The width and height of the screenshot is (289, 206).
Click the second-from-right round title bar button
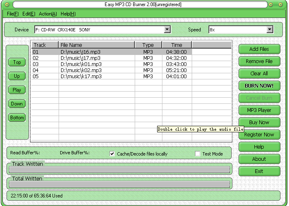[x=271, y=4]
